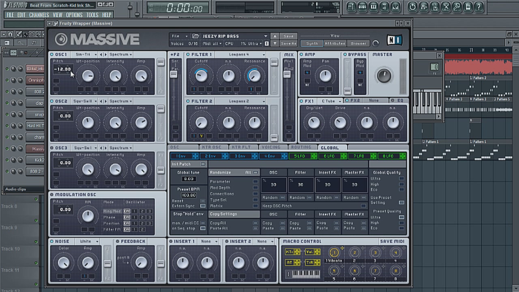Open the piano roll toolbar icon
This screenshot has width=519, height=292.
(373, 7)
